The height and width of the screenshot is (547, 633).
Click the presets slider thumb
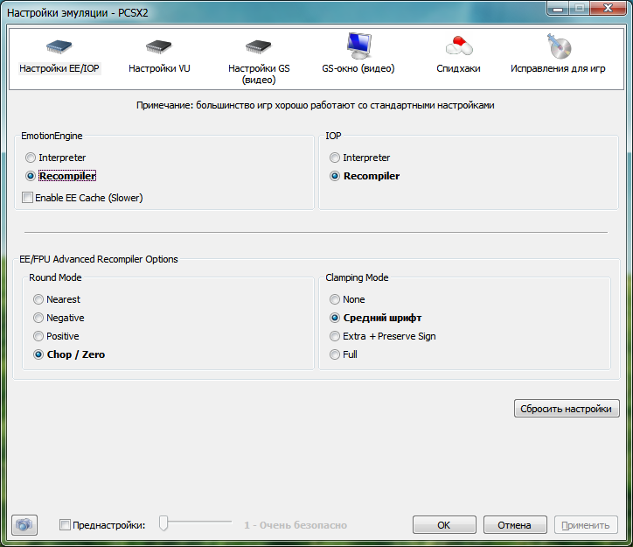click(163, 522)
